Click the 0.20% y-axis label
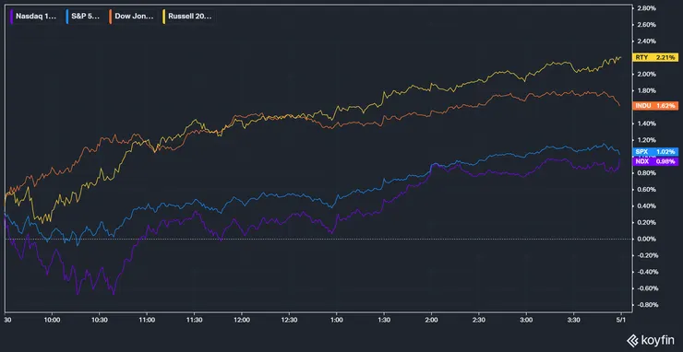The image size is (683, 352). point(648,223)
